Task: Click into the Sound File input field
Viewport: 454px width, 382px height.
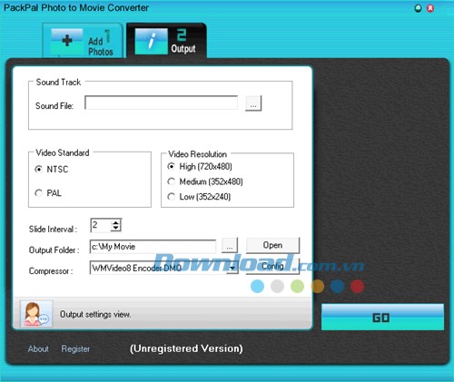Action: [161, 103]
